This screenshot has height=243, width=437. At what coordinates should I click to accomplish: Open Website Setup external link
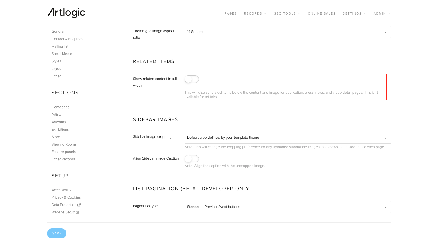click(65, 212)
